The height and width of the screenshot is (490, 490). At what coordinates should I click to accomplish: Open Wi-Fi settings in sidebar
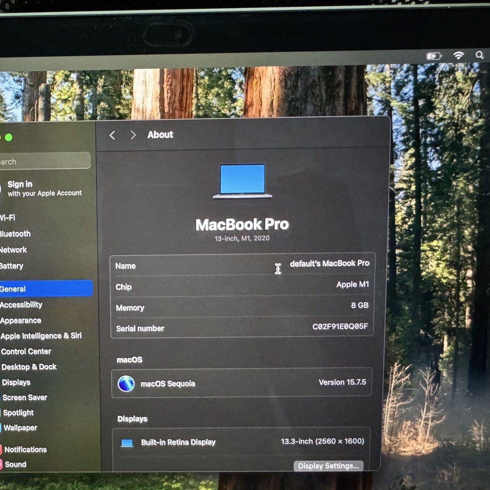pyautogui.click(x=8, y=217)
